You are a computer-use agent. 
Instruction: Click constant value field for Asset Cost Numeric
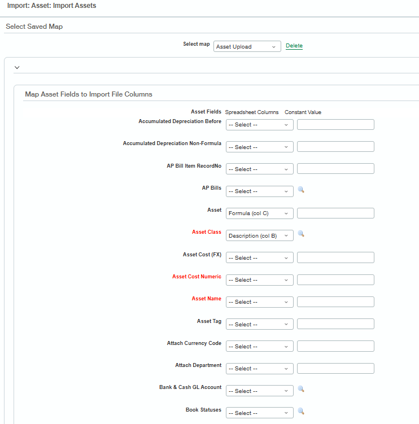pyautogui.click(x=335, y=279)
